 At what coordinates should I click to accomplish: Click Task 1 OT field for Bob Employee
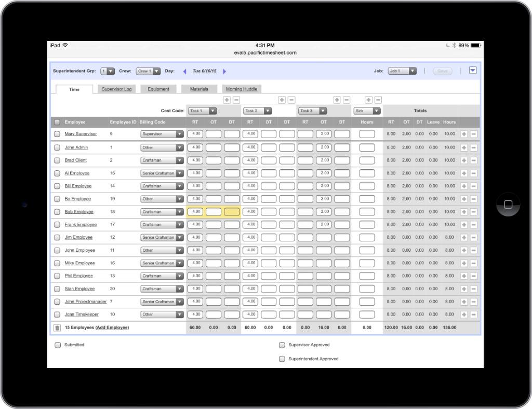pos(214,212)
